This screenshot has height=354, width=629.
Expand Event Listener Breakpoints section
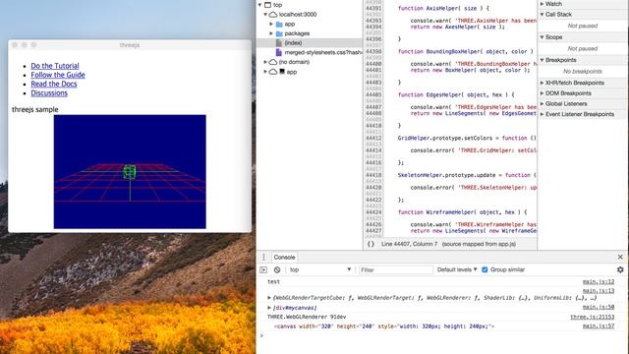pos(542,114)
